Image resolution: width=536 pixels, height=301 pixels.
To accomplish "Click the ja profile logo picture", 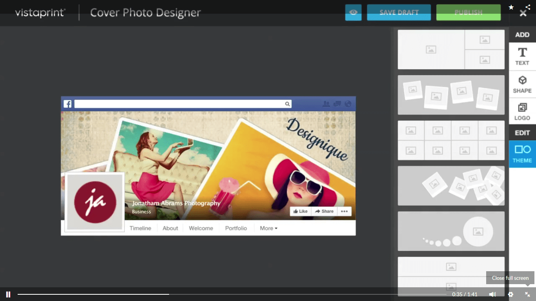I will click(x=95, y=202).
